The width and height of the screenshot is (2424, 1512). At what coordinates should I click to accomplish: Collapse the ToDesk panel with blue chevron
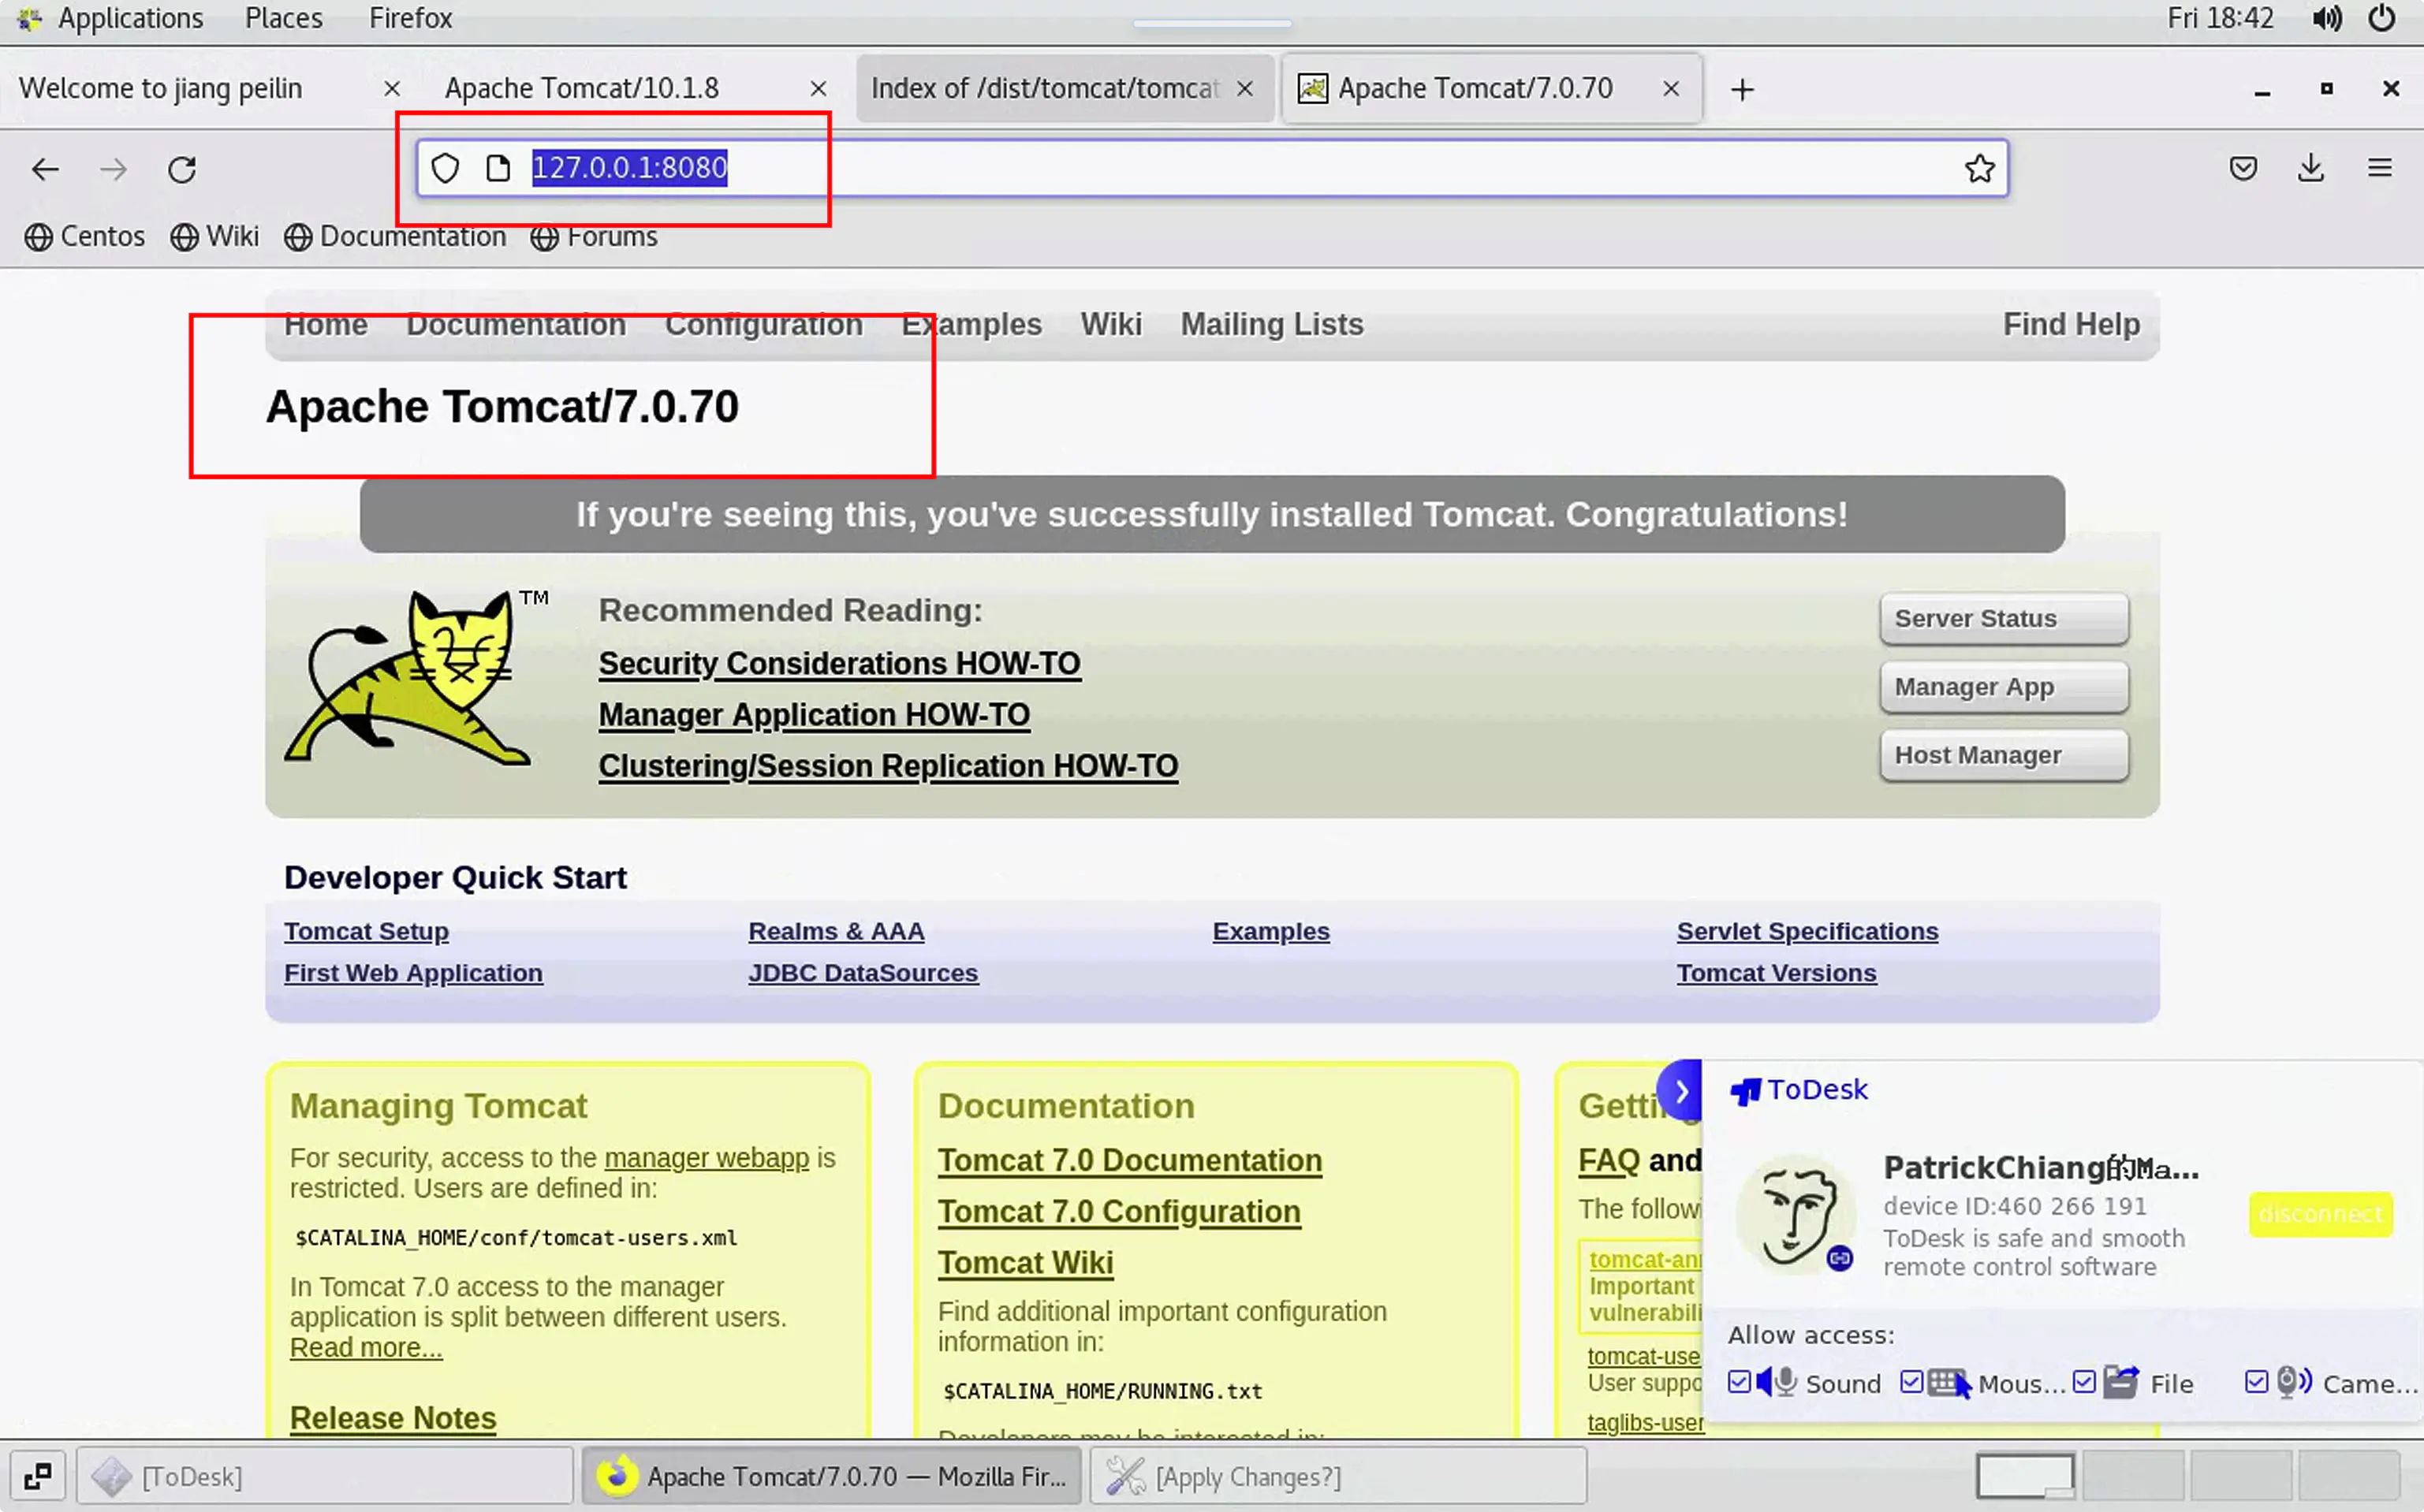click(1681, 1091)
